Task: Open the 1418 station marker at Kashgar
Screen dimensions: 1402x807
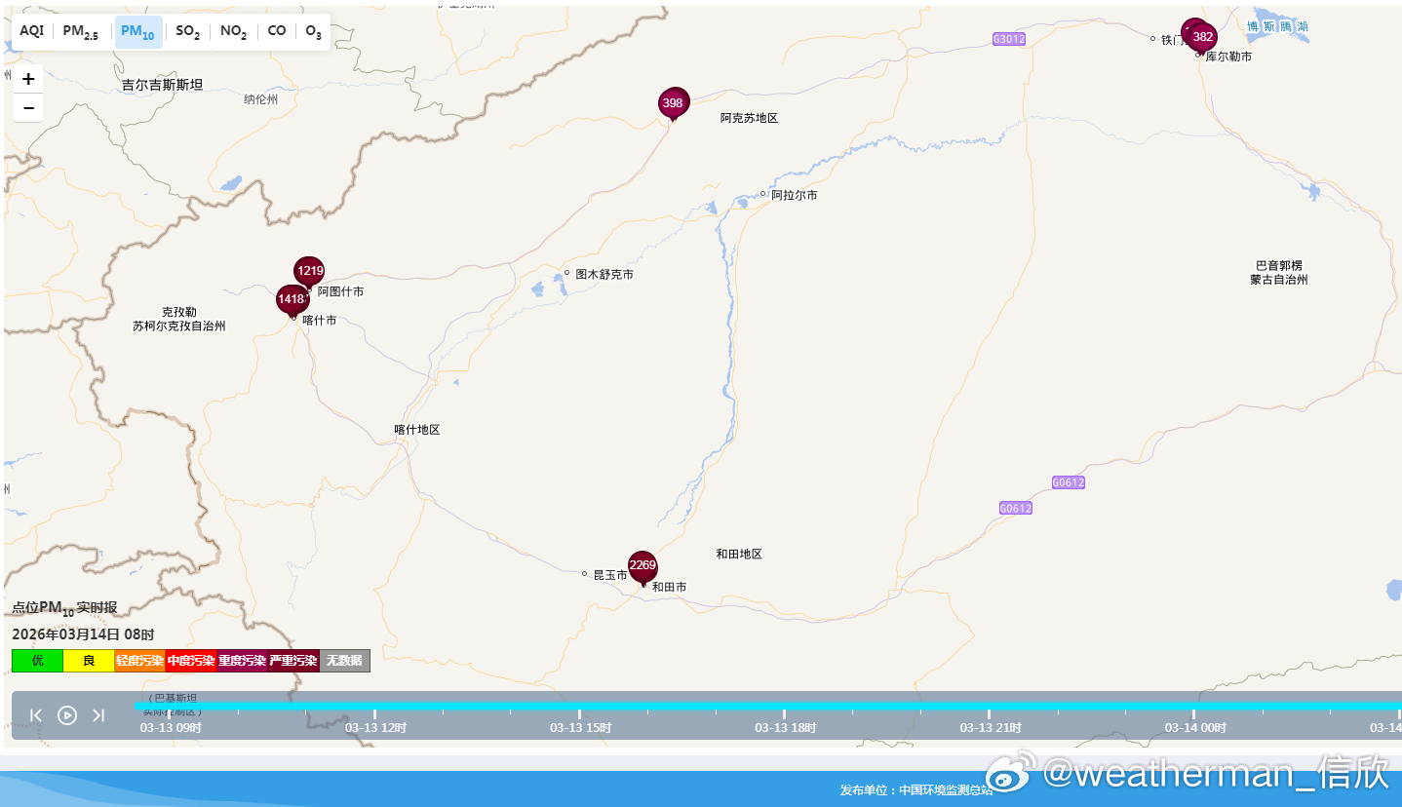Action: click(292, 300)
